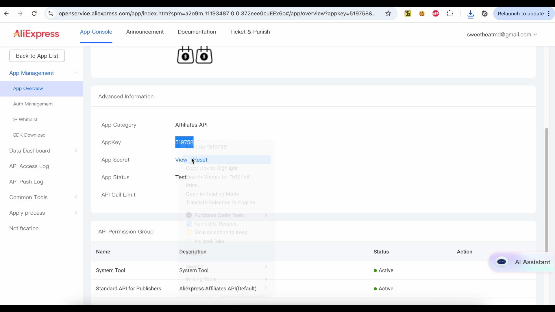The height and width of the screenshot is (312, 555).
Task: Click Affiliates API category value
Action: 191,125
